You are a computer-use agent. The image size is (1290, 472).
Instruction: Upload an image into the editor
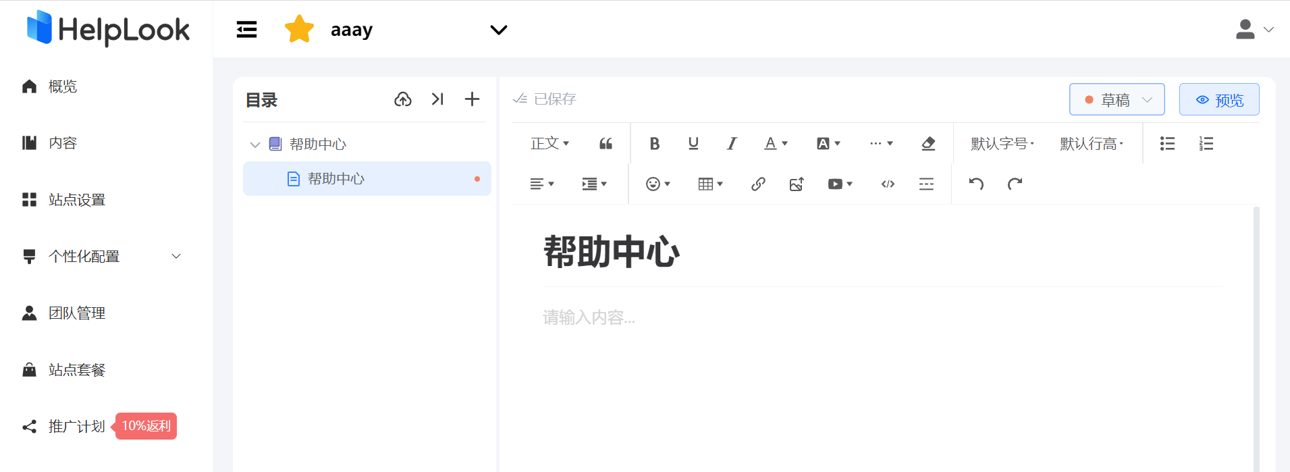pos(797,184)
